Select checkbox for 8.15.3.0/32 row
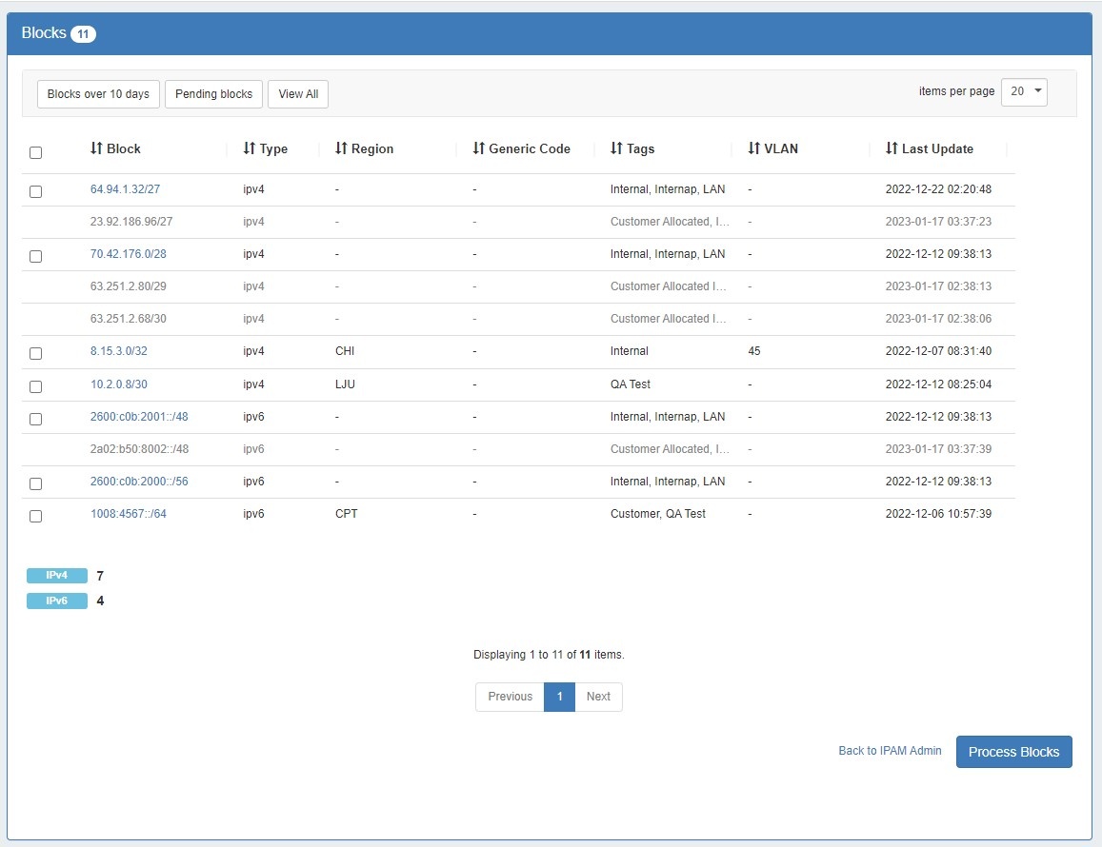The height and width of the screenshot is (847, 1102). tap(36, 353)
